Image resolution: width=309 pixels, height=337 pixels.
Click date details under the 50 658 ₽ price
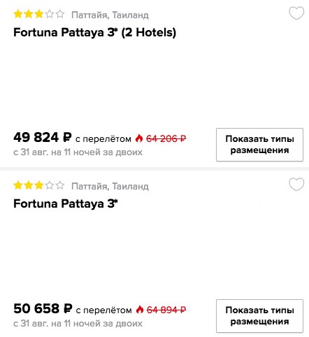coord(78,324)
